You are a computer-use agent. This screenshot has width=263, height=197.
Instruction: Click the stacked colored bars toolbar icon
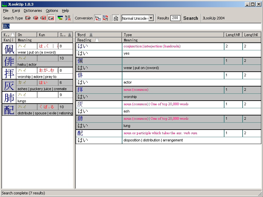click(60, 18)
